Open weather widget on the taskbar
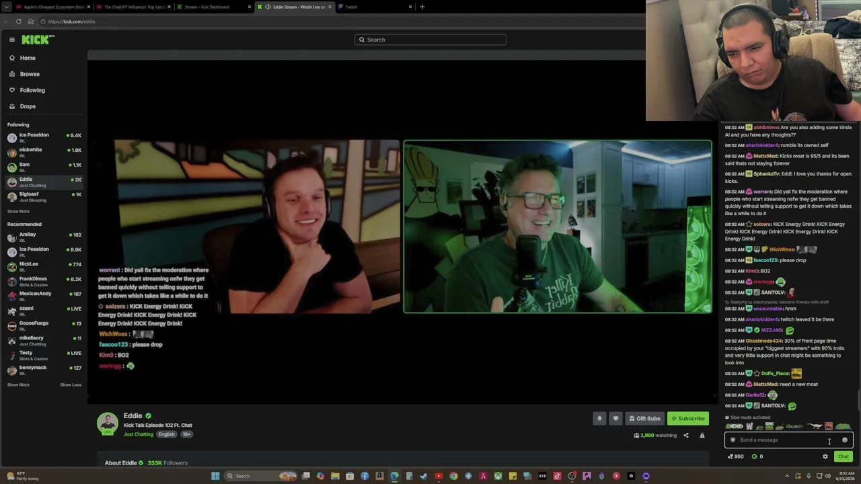Viewport: 861px width, 484px height. tap(23, 476)
